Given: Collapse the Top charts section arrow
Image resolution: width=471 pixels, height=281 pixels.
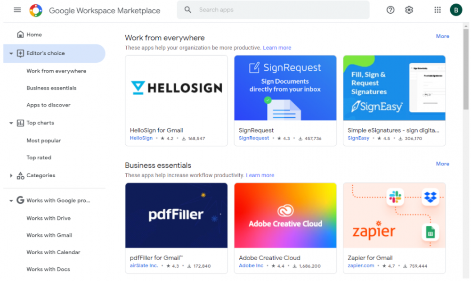Looking at the screenshot, I should click(11, 123).
